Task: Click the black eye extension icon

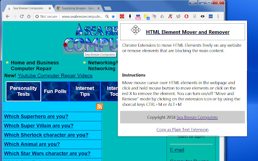Action: pyautogui.click(x=202, y=17)
